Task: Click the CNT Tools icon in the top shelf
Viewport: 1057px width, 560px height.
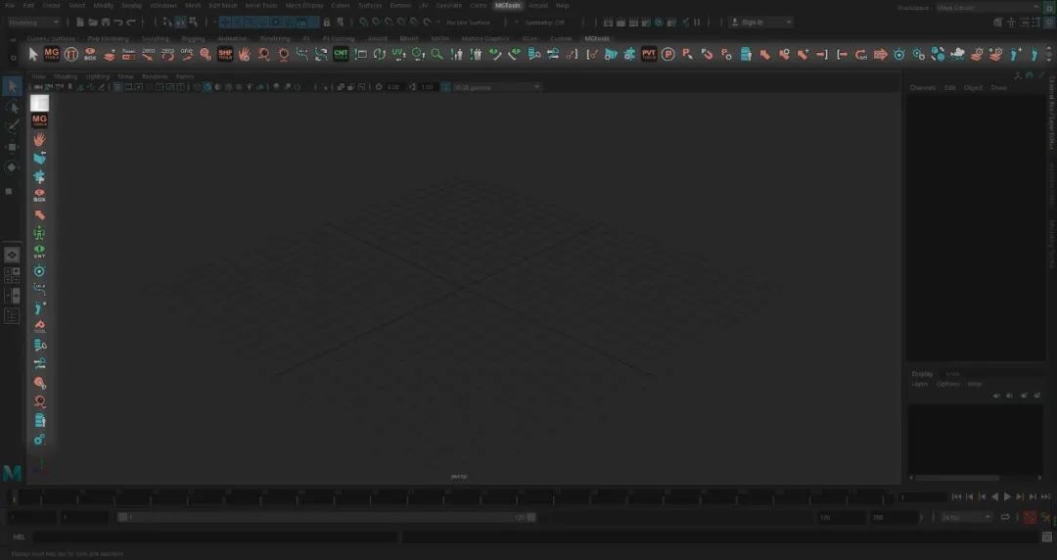Action: click(x=342, y=54)
